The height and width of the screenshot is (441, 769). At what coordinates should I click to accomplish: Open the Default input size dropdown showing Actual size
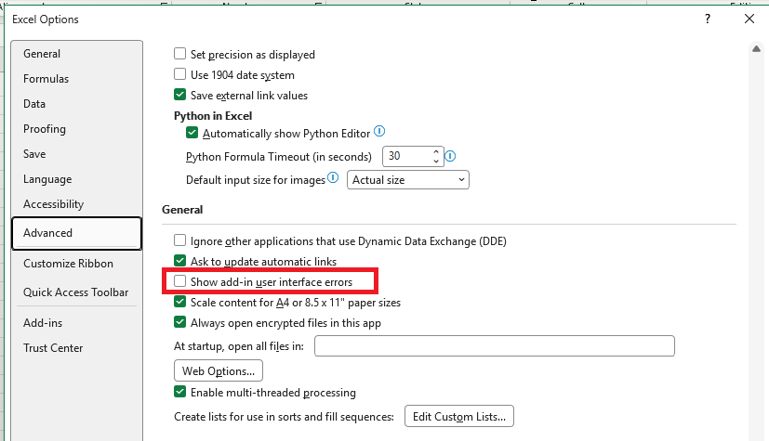(408, 179)
